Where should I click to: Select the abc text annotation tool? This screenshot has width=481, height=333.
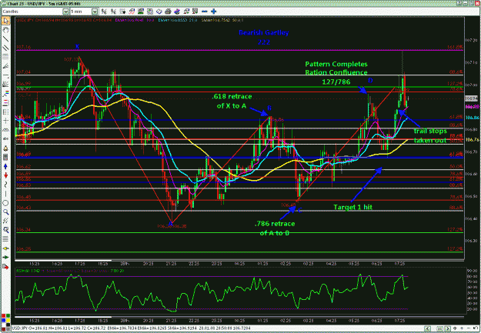(6, 139)
